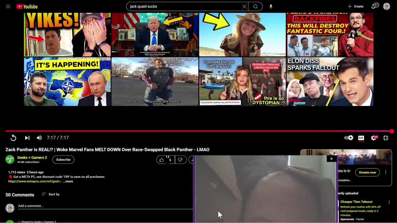The width and height of the screenshot is (397, 223).
Task: Open the Create menu
Action: [x=355, y=6]
